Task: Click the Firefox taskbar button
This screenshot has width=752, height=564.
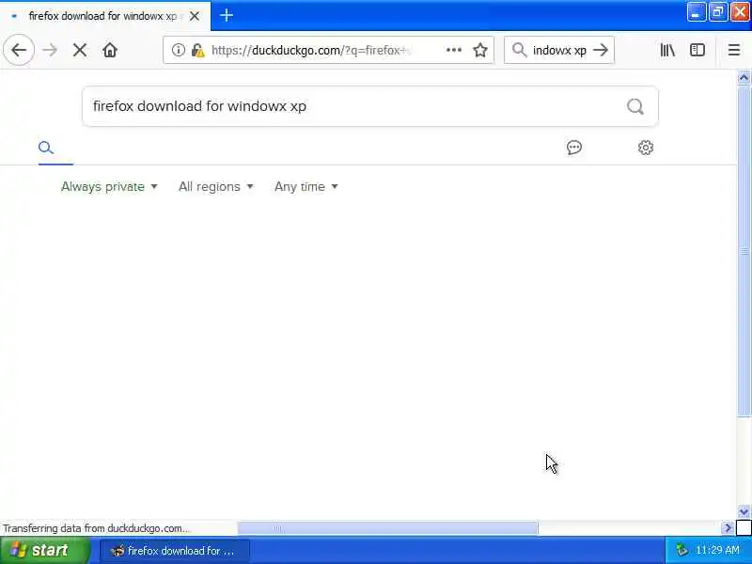Action: coord(175,551)
